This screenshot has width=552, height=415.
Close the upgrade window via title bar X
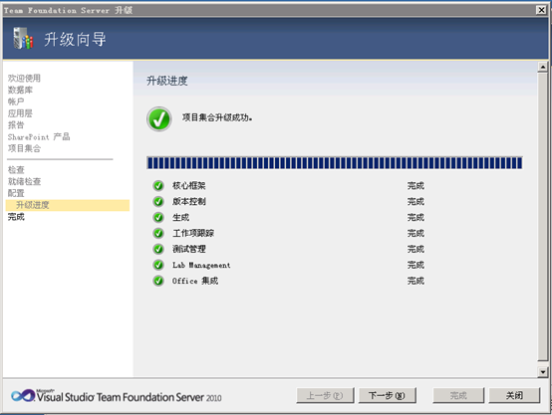pos(541,10)
